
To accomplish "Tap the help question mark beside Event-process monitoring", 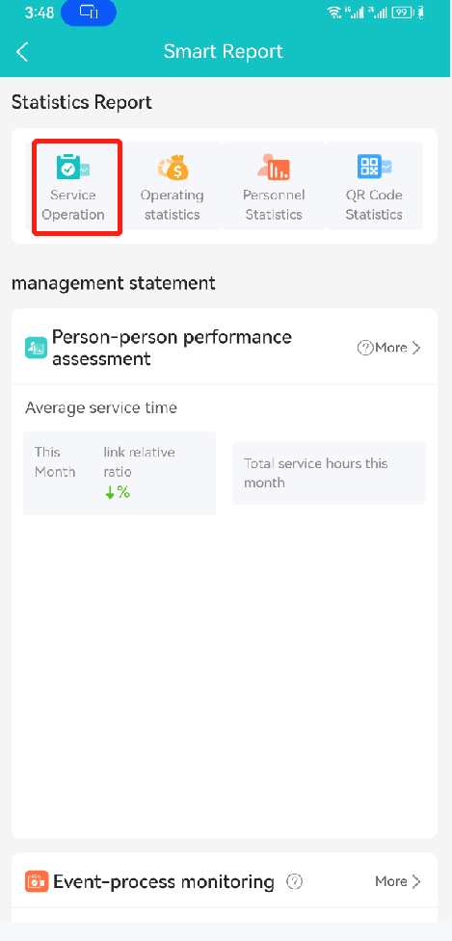I will coord(294,881).
